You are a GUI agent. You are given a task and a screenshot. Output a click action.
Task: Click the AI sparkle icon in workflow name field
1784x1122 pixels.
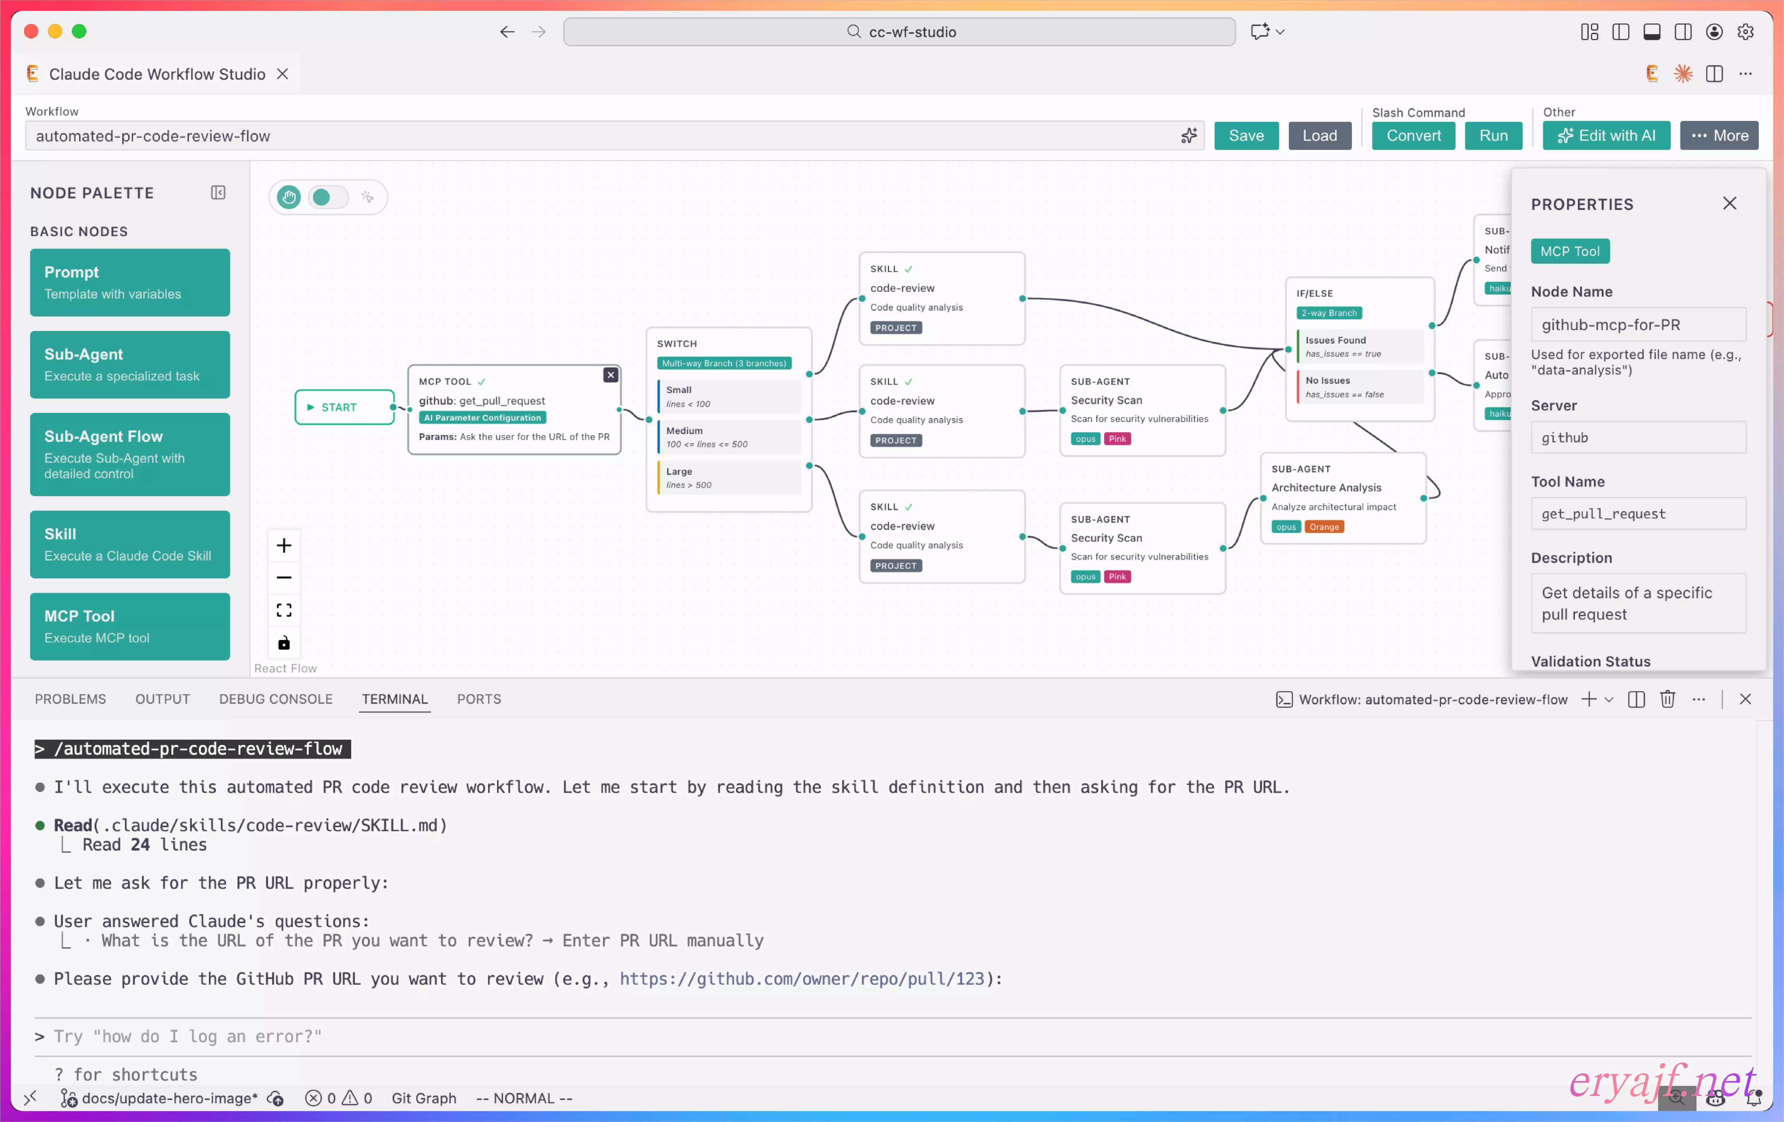[1188, 135]
